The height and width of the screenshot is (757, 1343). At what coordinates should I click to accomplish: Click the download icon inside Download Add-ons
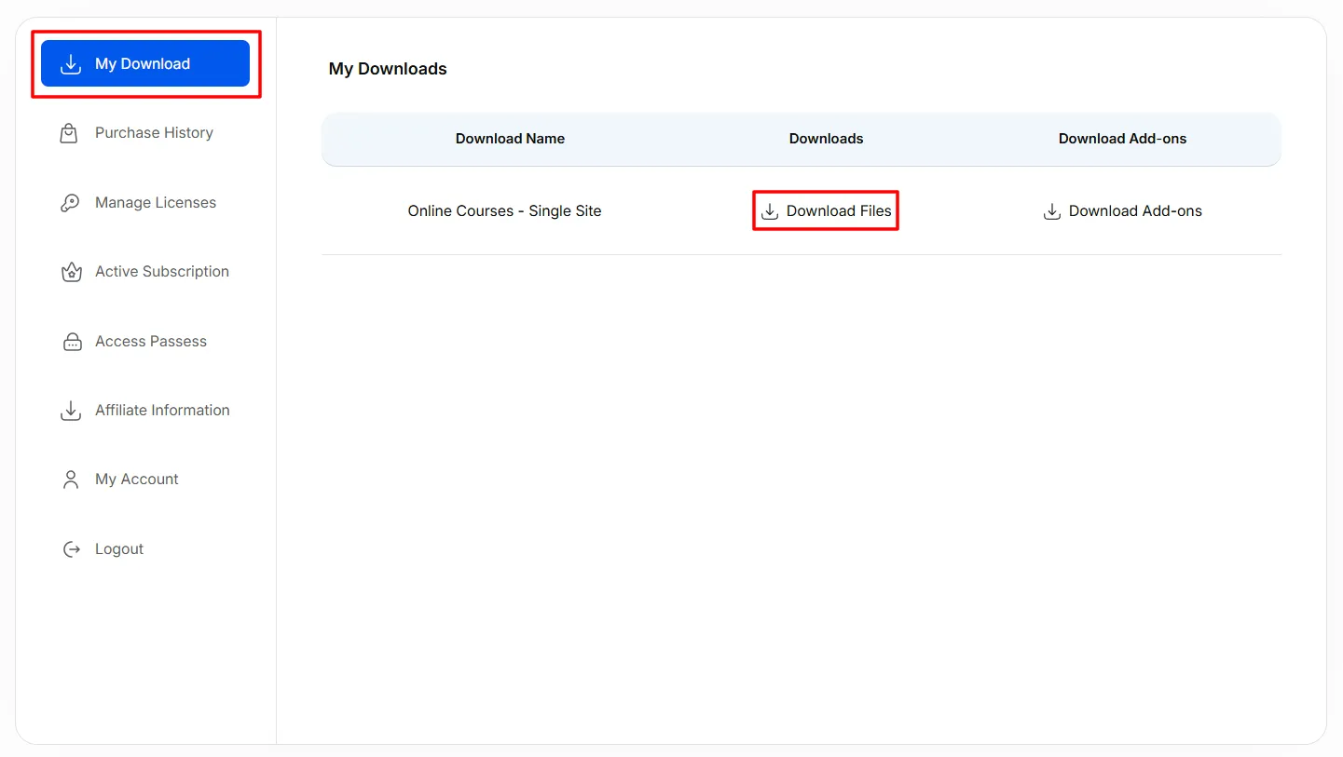click(1051, 210)
